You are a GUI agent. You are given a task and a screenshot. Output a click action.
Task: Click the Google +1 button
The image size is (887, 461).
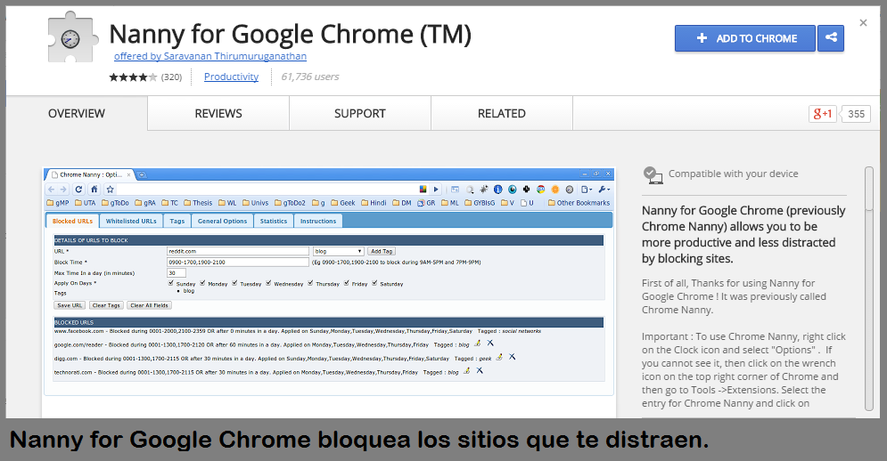[822, 114]
